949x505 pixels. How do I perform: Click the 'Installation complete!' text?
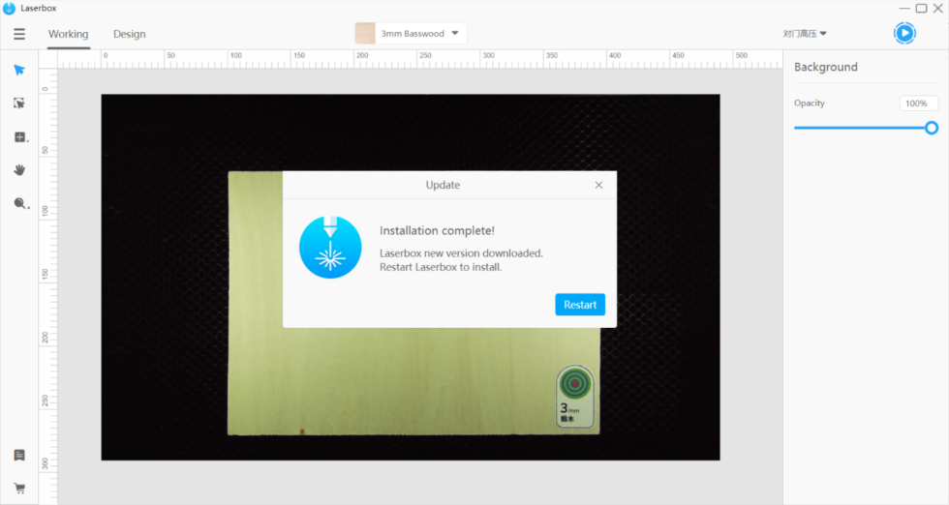coord(437,230)
